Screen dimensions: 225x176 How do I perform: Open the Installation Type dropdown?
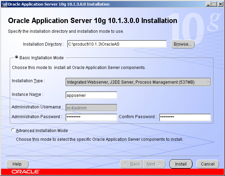(138, 82)
